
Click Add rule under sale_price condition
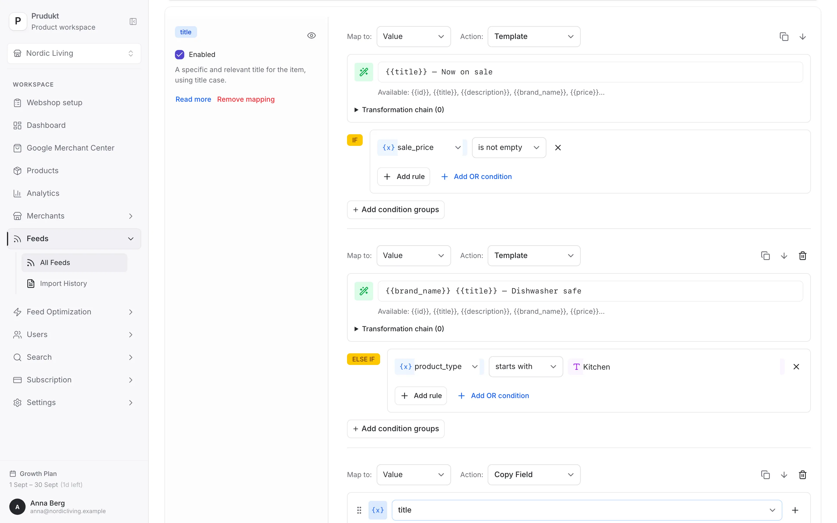tap(403, 177)
